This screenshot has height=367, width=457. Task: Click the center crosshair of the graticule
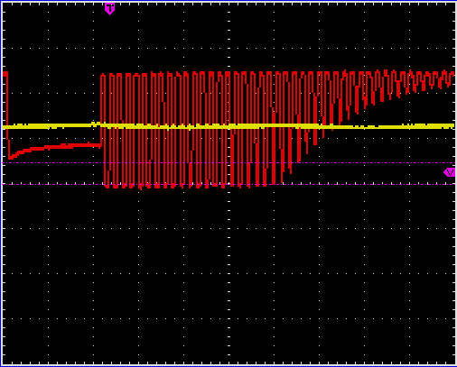point(228,183)
